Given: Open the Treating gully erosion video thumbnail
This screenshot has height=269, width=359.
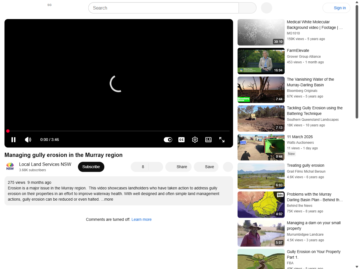Looking at the screenshot, I should (261, 176).
